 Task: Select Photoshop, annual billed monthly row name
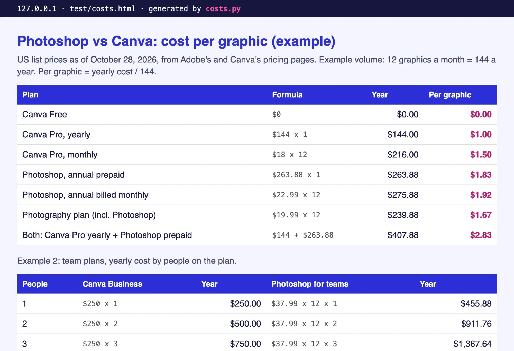pyautogui.click(x=85, y=195)
